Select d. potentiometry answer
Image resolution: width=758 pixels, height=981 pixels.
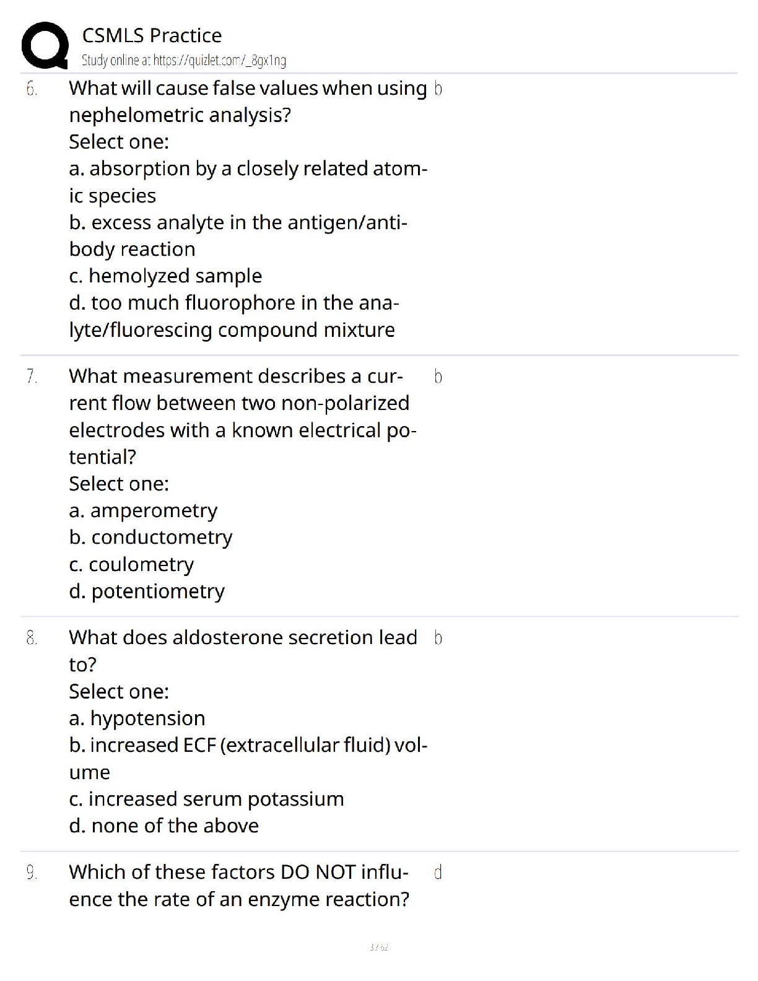pos(147,591)
